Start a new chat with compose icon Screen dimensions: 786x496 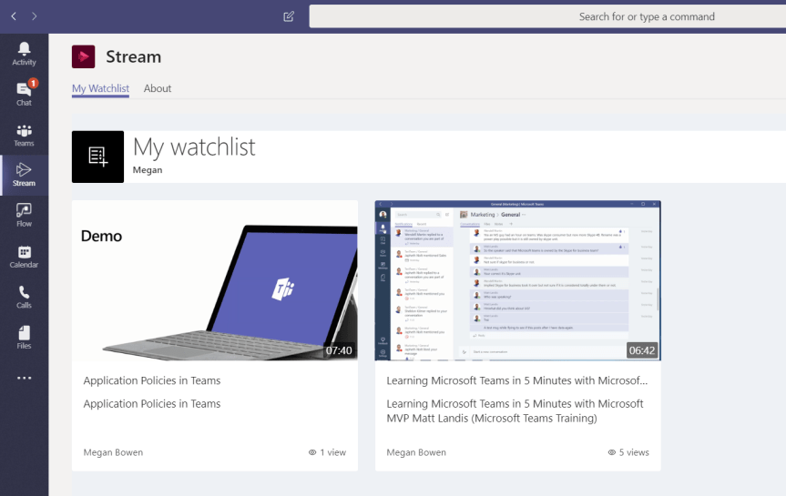289,16
